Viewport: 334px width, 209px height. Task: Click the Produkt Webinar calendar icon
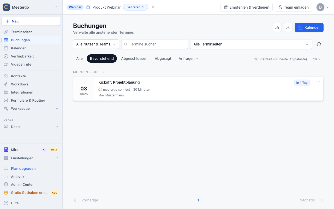88,7
